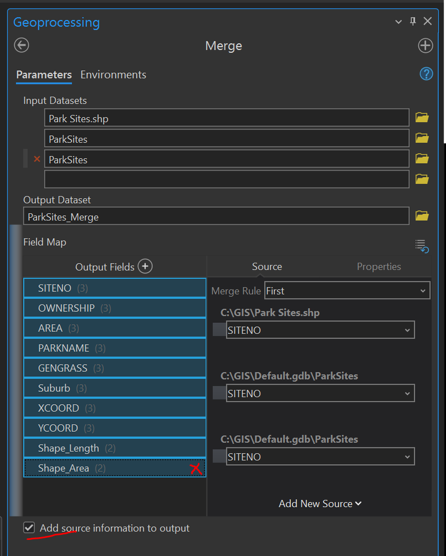Open the help question mark icon
The height and width of the screenshot is (556, 446).
(426, 74)
